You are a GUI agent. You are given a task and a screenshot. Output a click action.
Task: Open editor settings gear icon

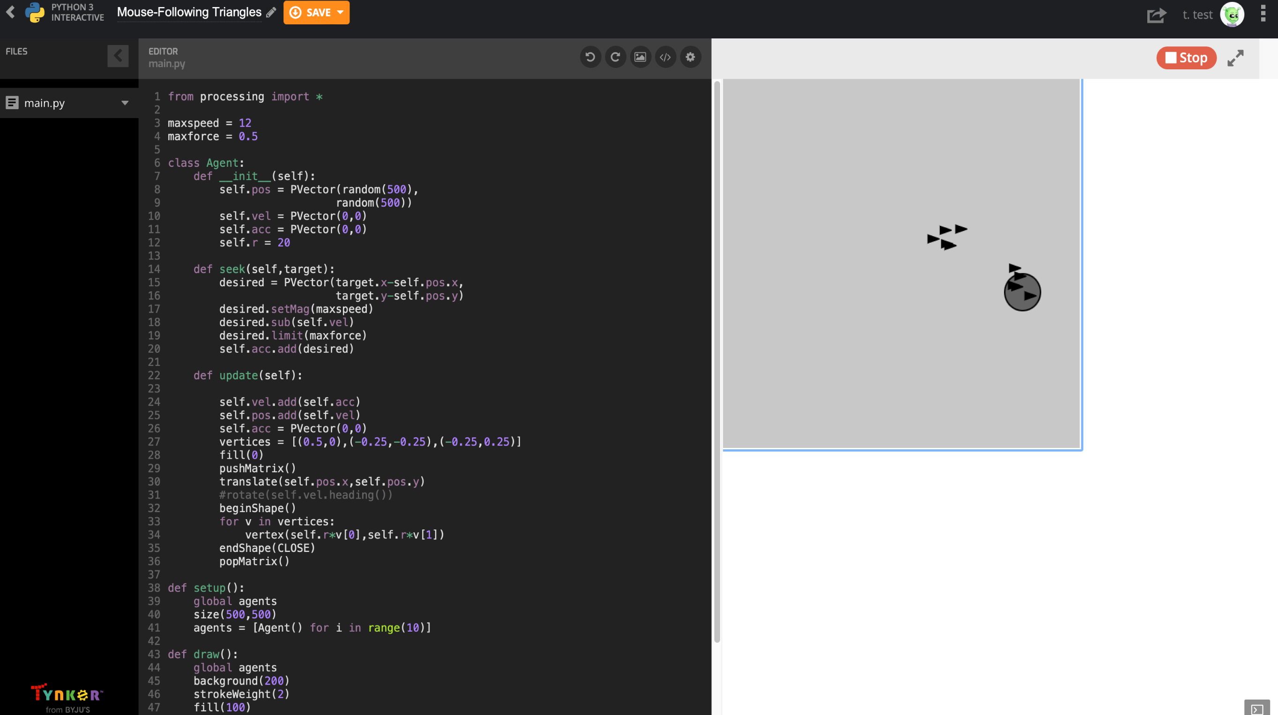690,57
